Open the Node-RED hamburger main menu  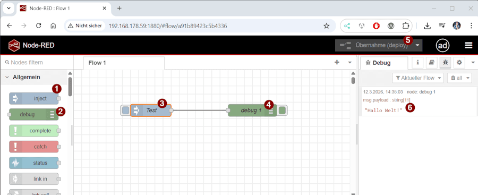[x=468, y=46]
